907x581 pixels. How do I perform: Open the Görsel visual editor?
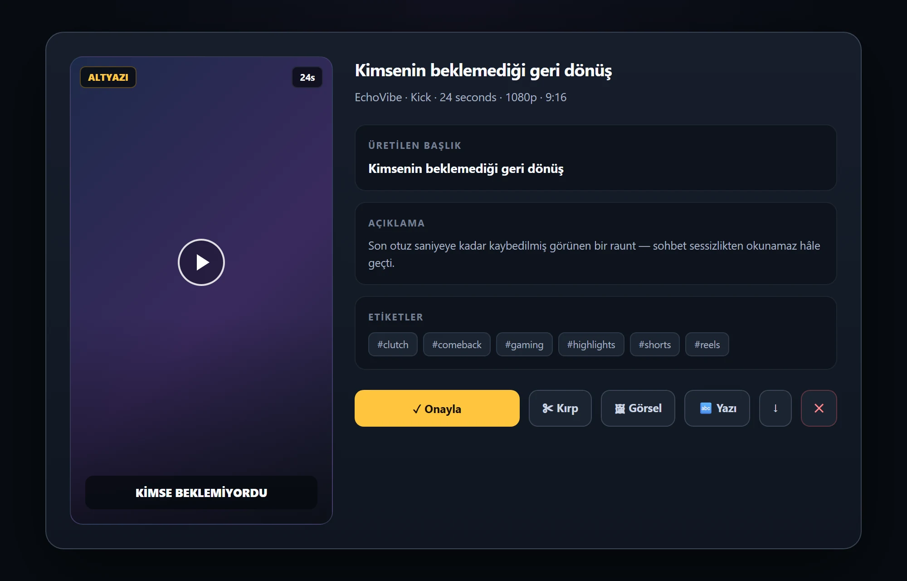pos(638,408)
